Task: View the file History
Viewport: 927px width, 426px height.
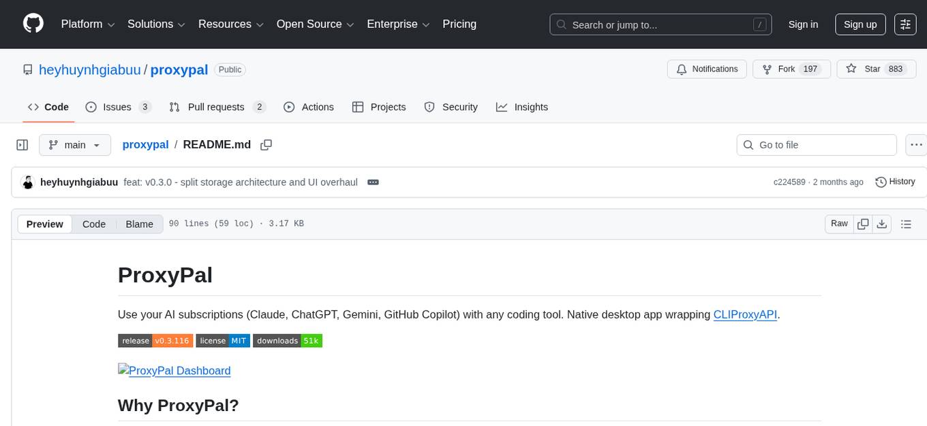Action: [x=895, y=182]
